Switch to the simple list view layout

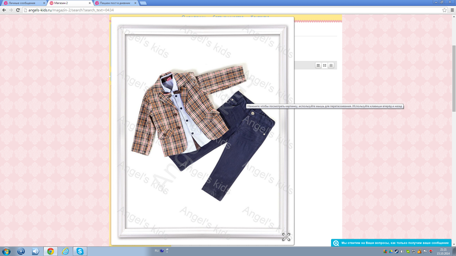point(318,66)
